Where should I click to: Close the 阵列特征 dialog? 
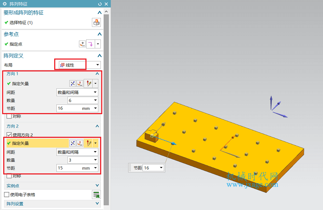[x=106, y=4]
